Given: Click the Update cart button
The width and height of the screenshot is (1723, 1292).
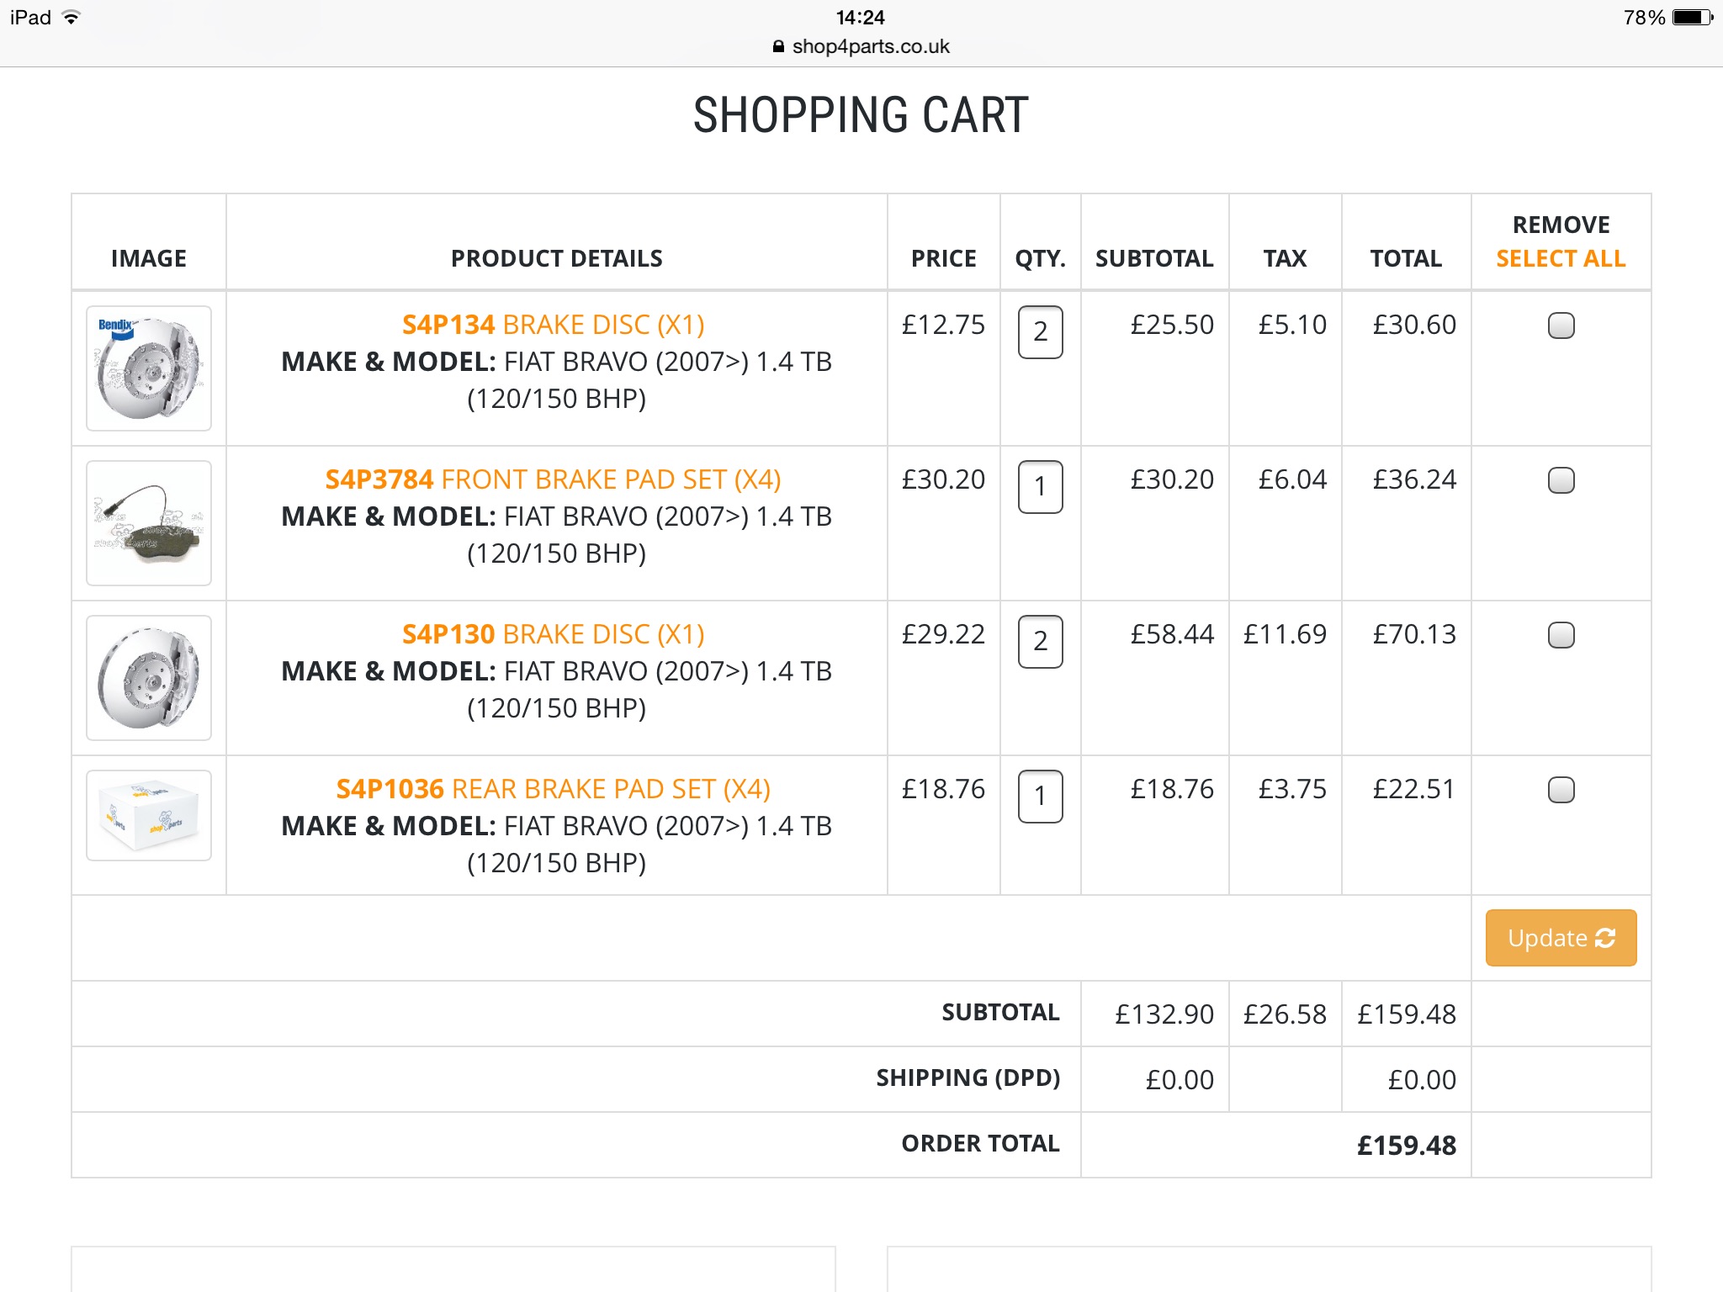Looking at the screenshot, I should 1561,938.
